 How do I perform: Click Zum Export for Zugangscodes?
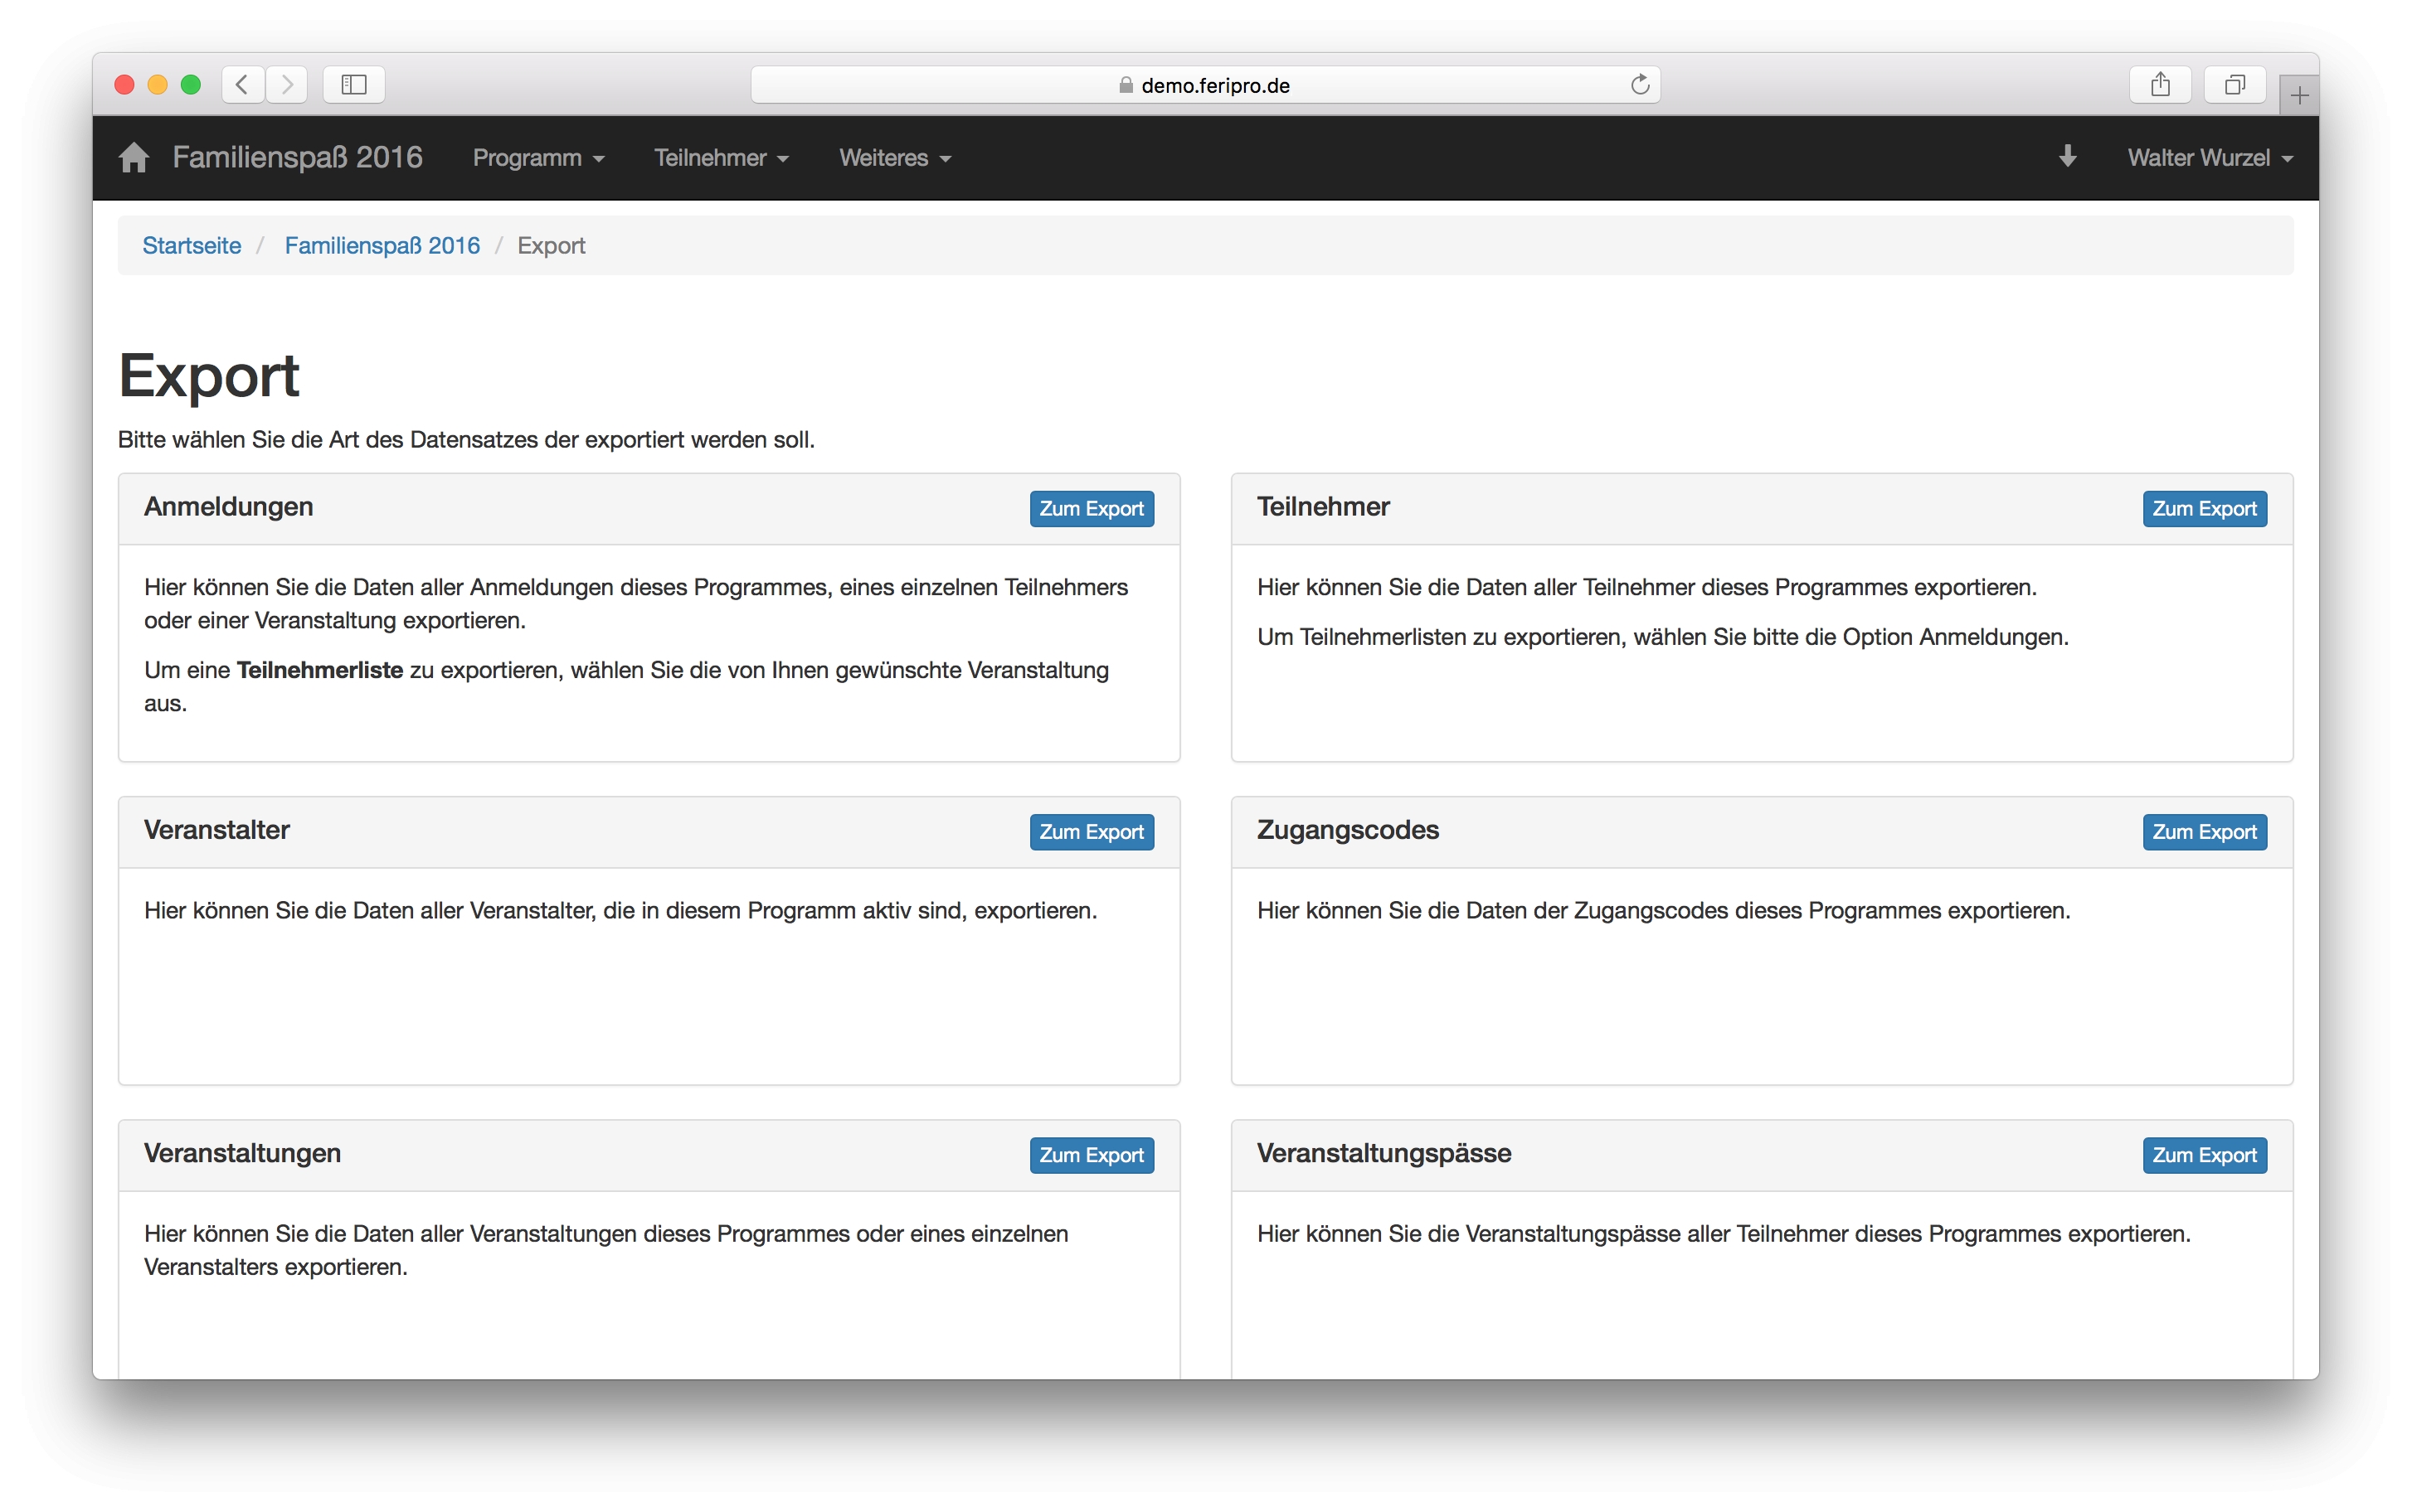pos(2203,832)
